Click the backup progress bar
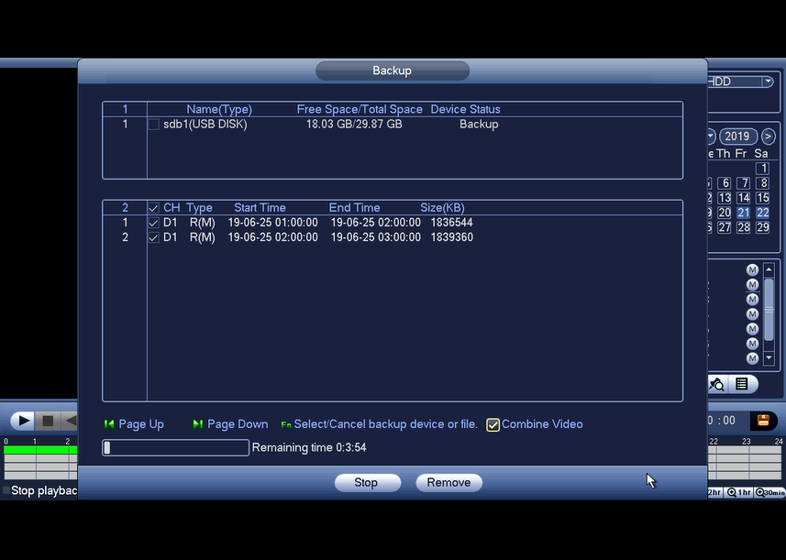 pos(175,447)
